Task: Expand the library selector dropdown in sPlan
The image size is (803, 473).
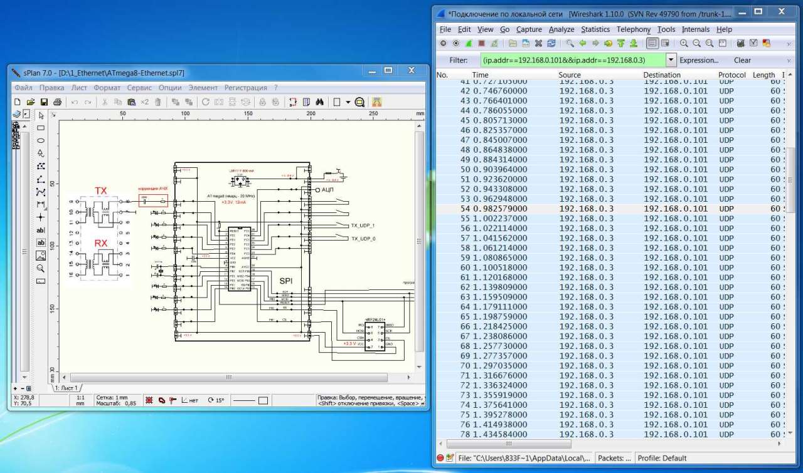Action: 26,115
